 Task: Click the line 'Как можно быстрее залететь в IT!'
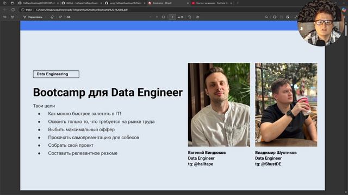point(85,114)
